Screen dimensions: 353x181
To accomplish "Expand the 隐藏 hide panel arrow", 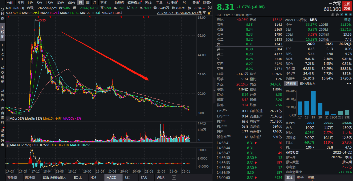I will (207, 3).
